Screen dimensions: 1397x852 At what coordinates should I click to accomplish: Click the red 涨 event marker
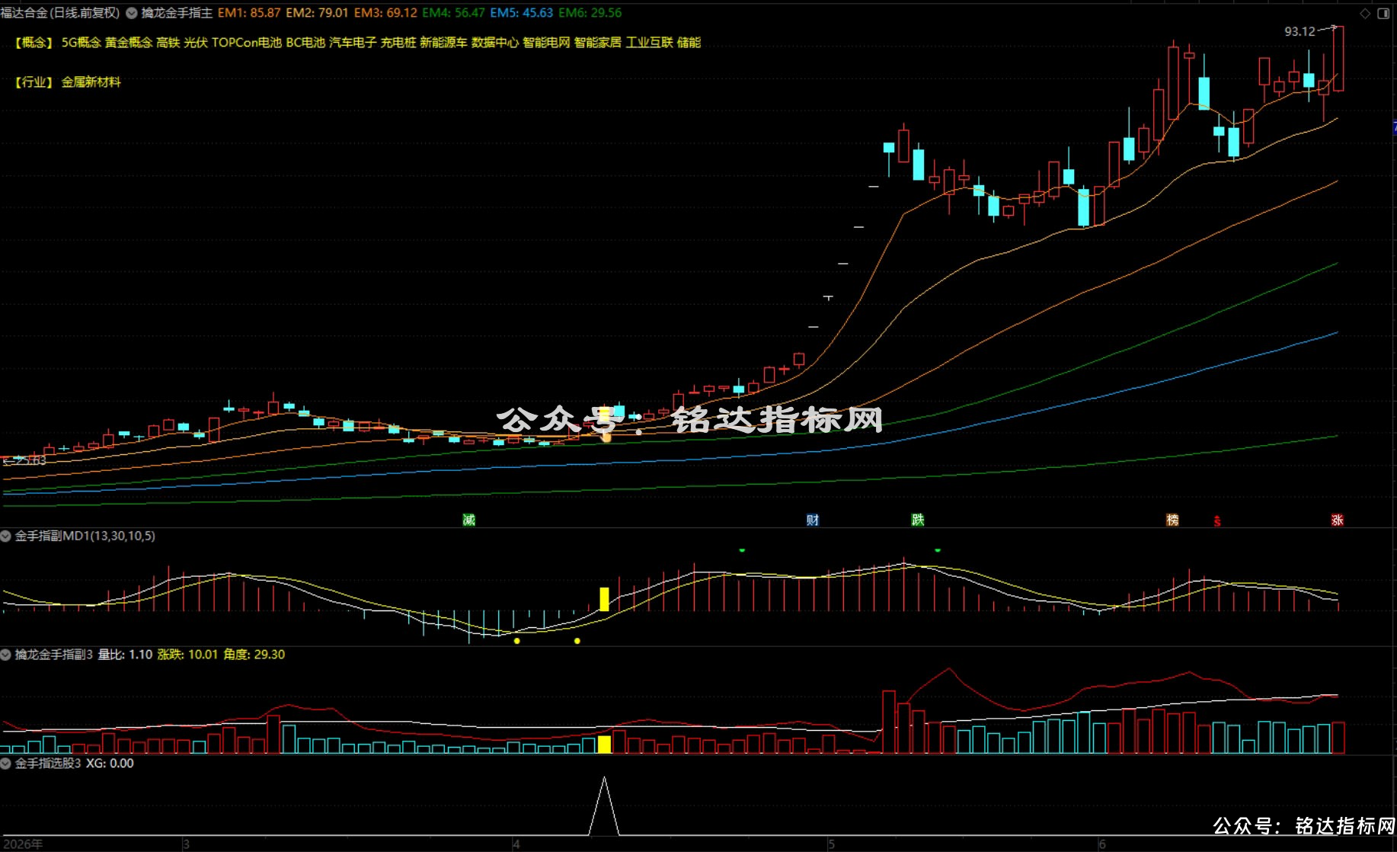(x=1338, y=520)
